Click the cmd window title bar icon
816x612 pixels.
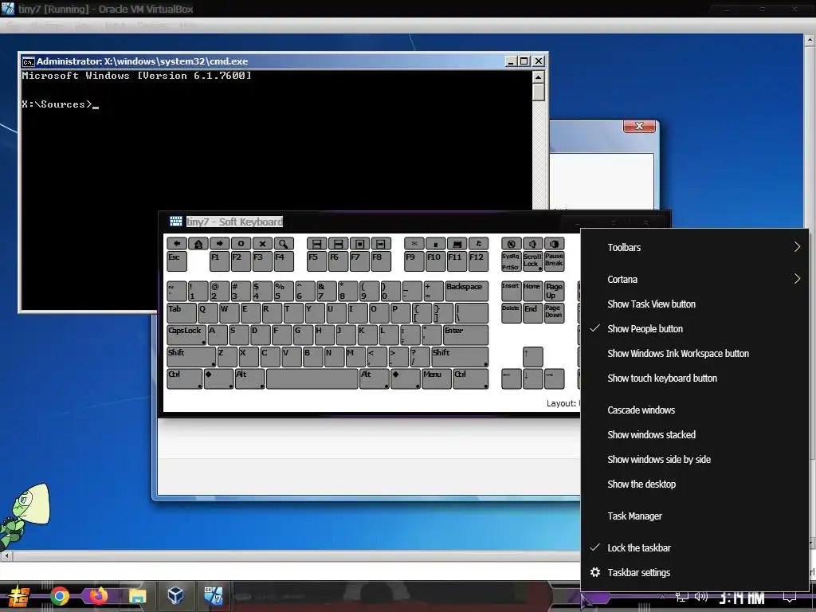[x=28, y=61]
